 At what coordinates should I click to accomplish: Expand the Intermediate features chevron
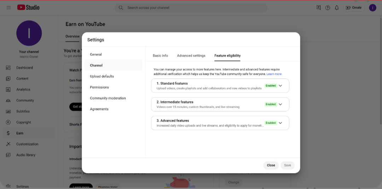pyautogui.click(x=280, y=104)
